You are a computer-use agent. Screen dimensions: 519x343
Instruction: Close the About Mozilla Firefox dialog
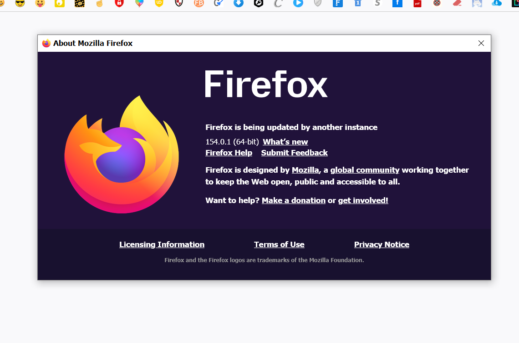(x=481, y=43)
